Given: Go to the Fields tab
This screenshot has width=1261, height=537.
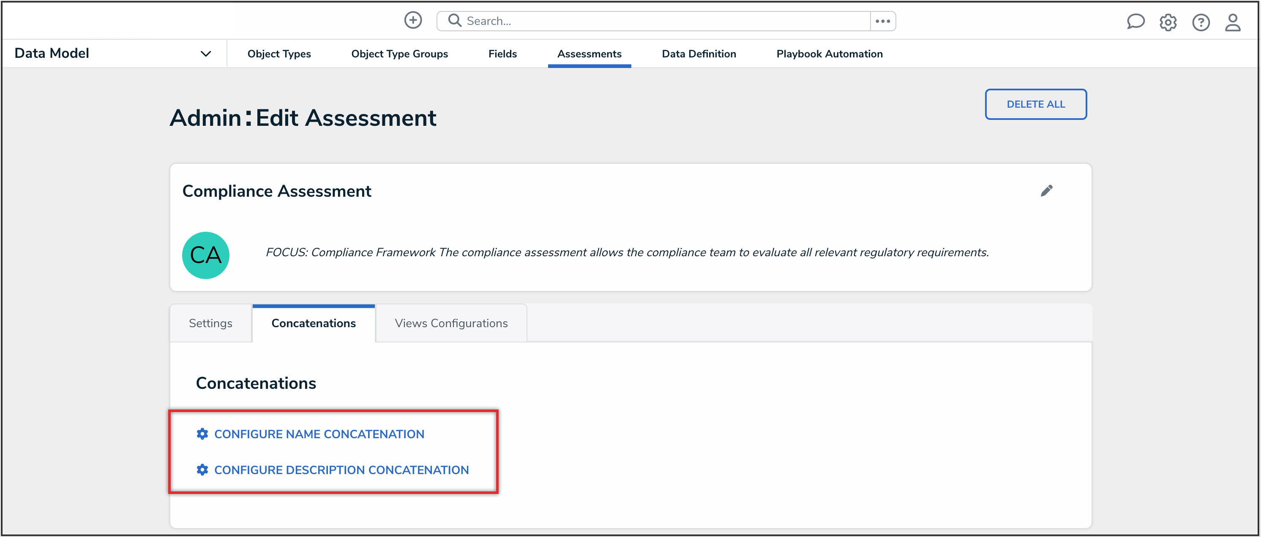Looking at the screenshot, I should click(502, 54).
